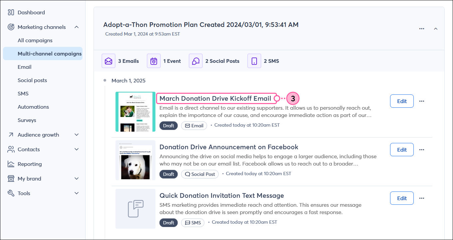Open Donation Drive Announcement on Facebook title
Screen dimensions: 453x240
pyautogui.click(x=229, y=147)
